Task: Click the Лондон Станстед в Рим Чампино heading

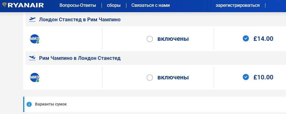Action: coord(80,20)
